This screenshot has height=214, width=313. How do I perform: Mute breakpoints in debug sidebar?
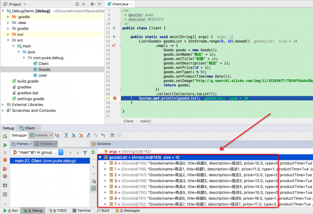coord(4,176)
